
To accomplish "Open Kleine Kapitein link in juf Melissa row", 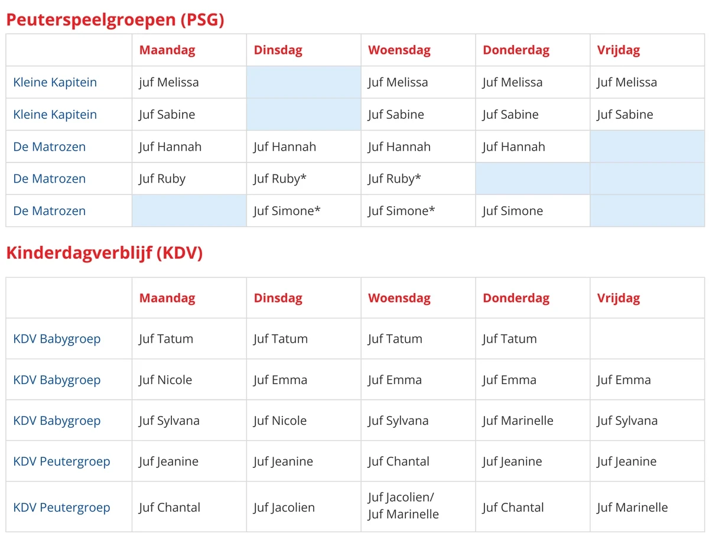I will tap(55, 82).
